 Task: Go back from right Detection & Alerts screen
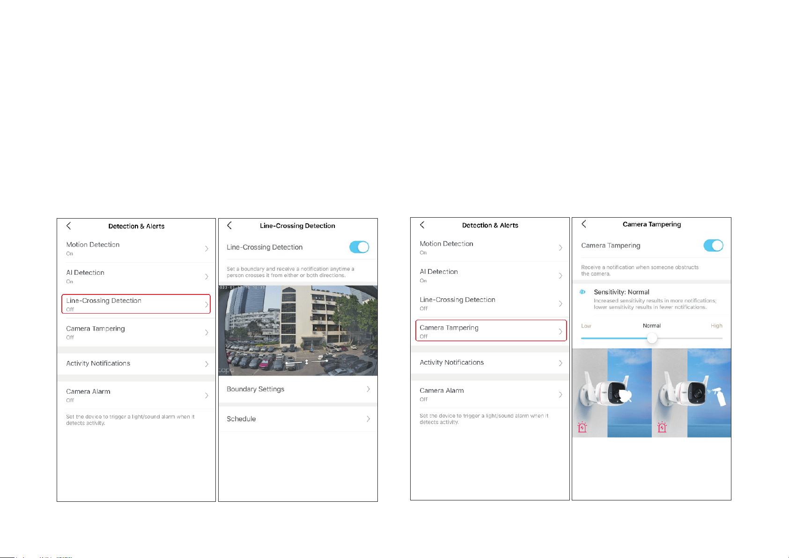(x=422, y=225)
